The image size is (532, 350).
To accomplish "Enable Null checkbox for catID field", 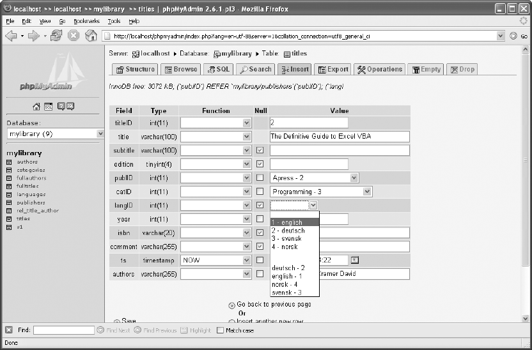I will [260, 192].
